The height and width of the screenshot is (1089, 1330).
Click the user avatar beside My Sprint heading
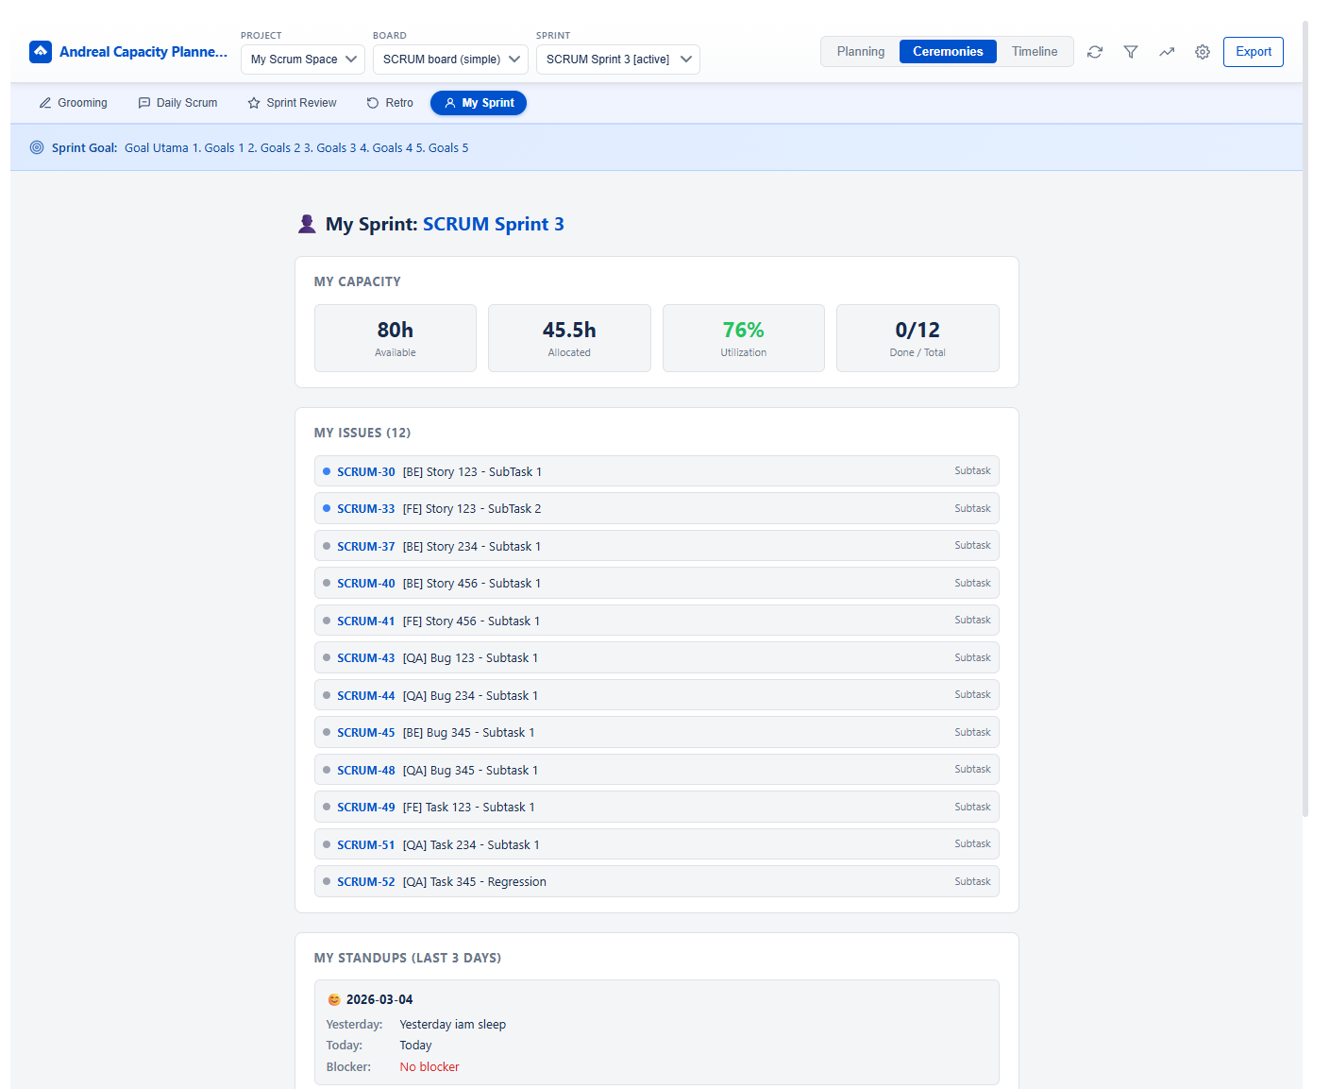(307, 224)
